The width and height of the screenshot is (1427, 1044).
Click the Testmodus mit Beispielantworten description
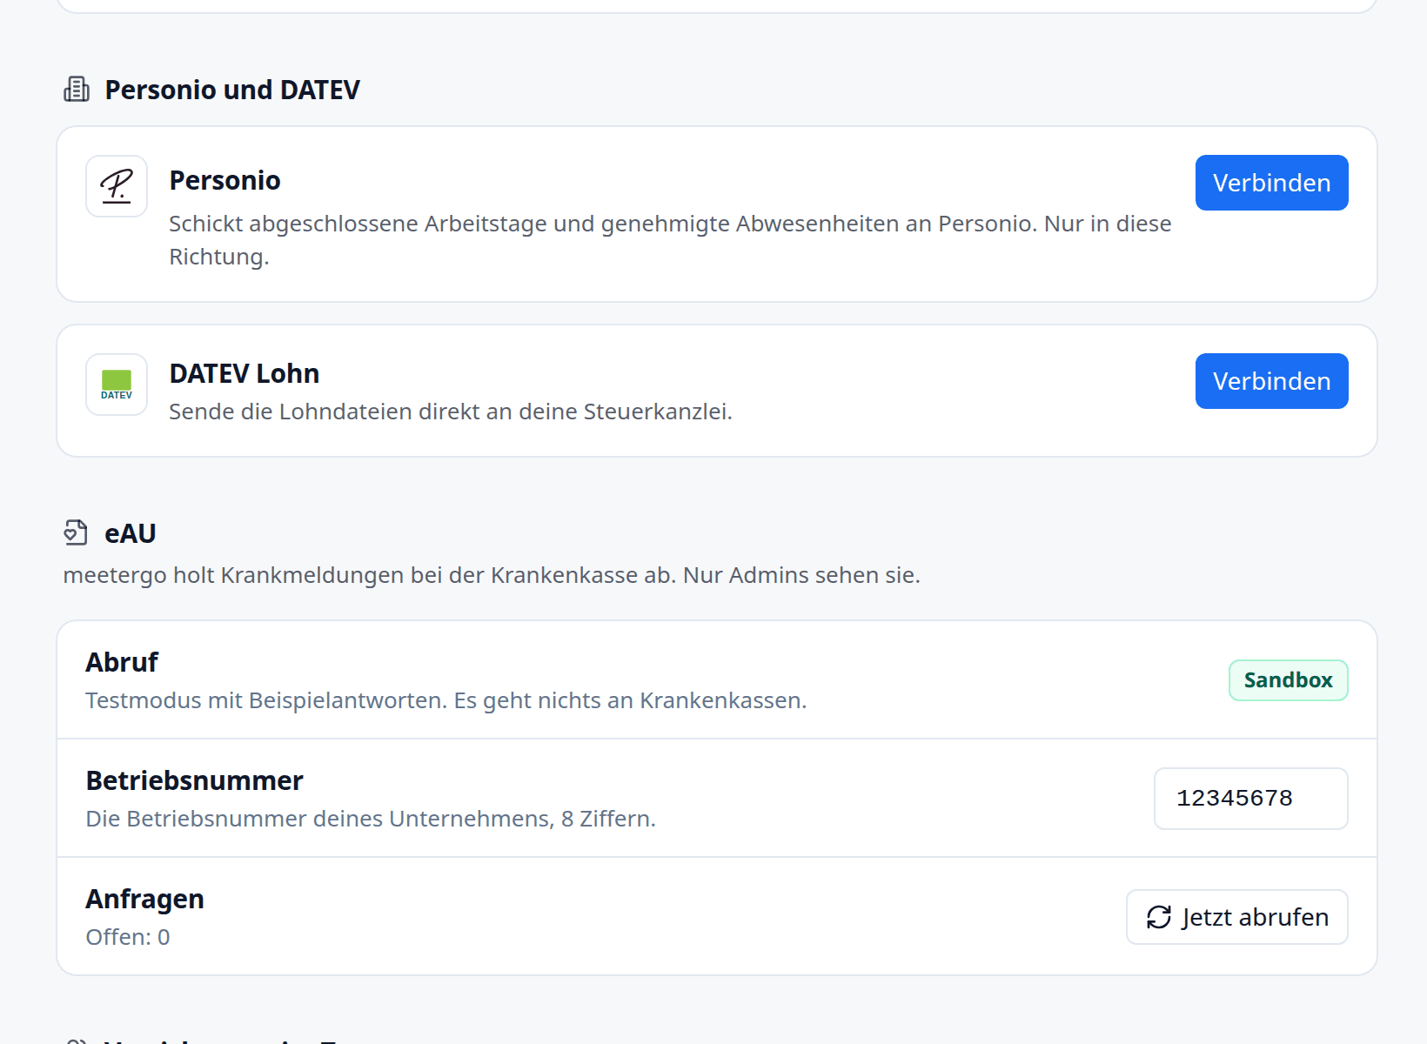[x=446, y=700]
